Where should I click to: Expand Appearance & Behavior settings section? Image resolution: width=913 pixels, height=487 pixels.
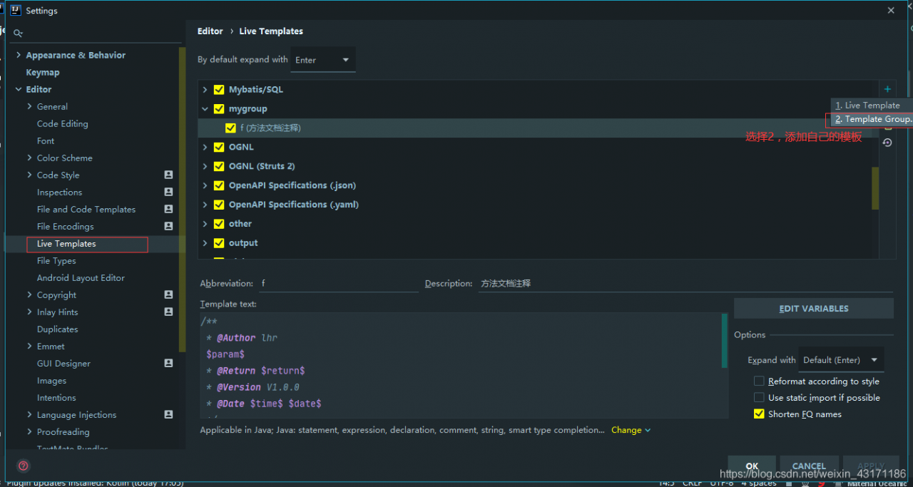pos(19,55)
